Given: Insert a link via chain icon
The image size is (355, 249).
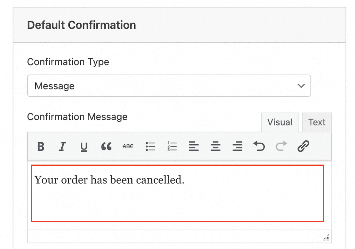Looking at the screenshot, I should [303, 147].
